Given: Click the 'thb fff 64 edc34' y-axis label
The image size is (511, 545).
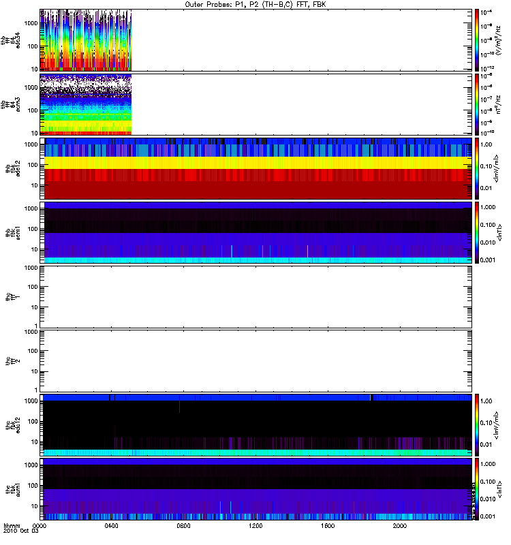Looking at the screenshot, I should pyautogui.click(x=10, y=40).
